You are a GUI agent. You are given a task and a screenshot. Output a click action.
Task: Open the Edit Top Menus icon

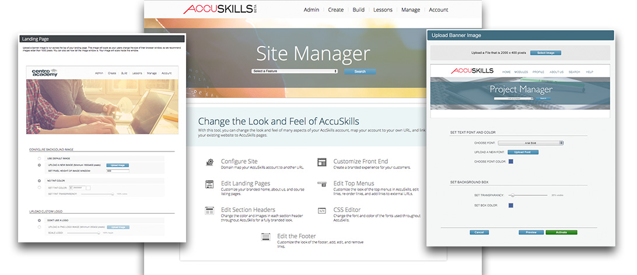tap(321, 184)
